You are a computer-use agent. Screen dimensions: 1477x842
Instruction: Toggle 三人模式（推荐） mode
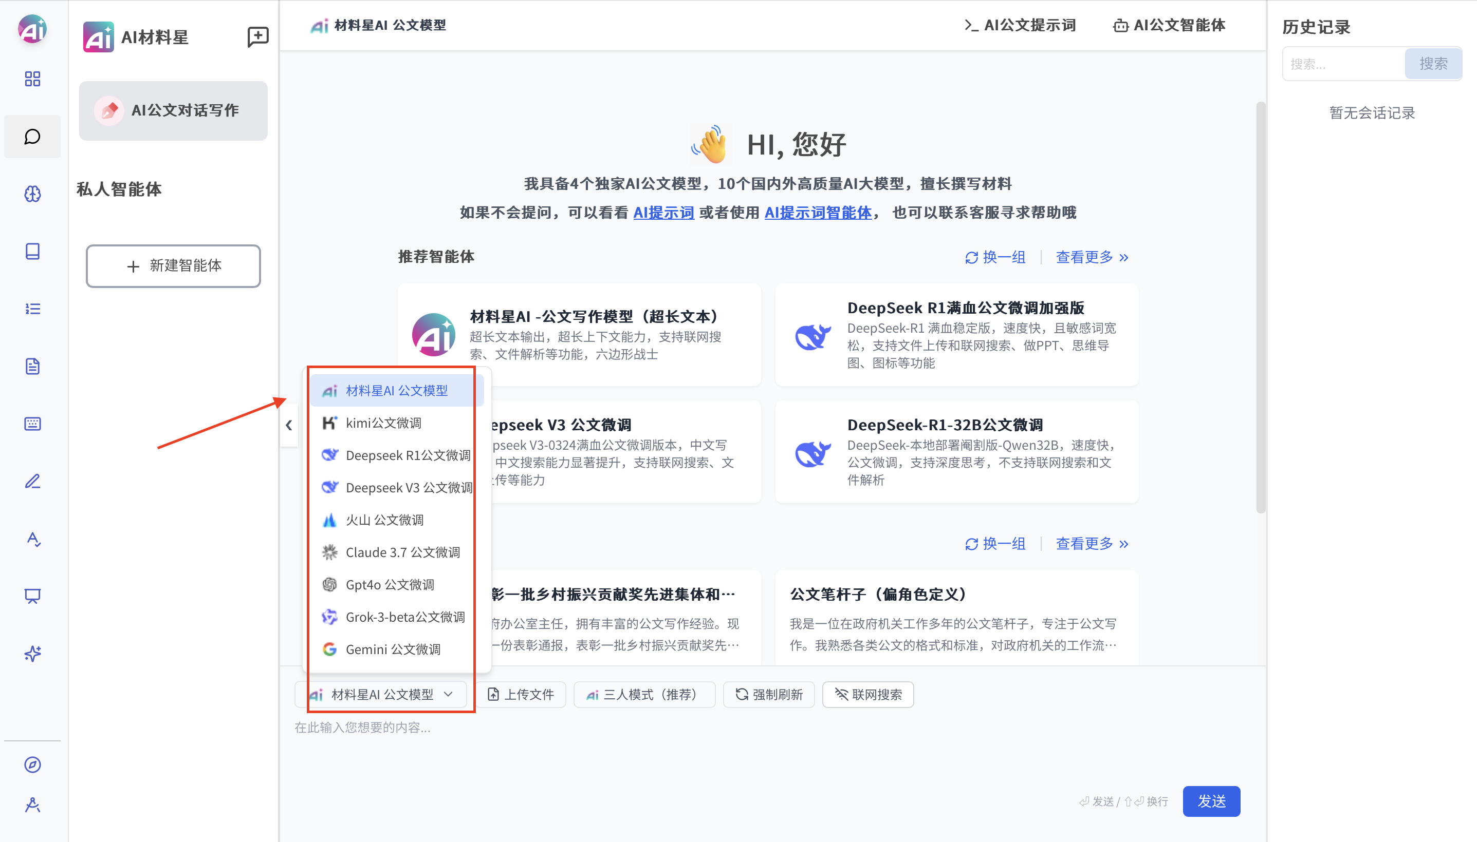pos(643,695)
